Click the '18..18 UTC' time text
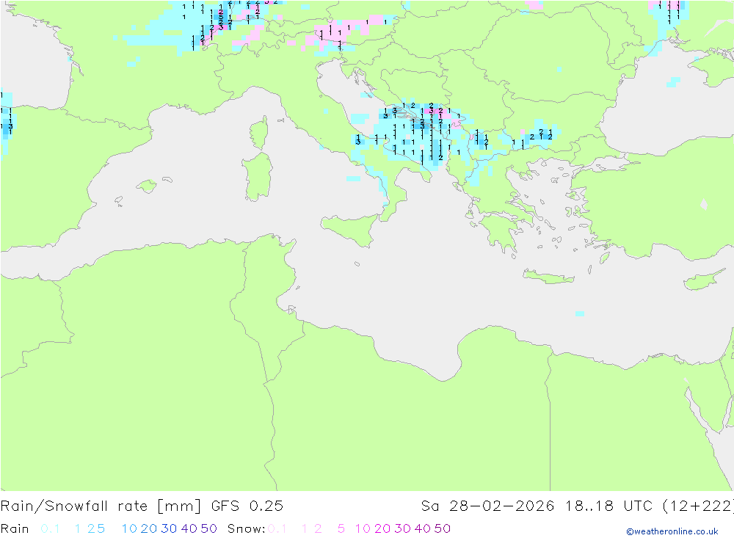This screenshot has height=538, width=734. pos(609,506)
